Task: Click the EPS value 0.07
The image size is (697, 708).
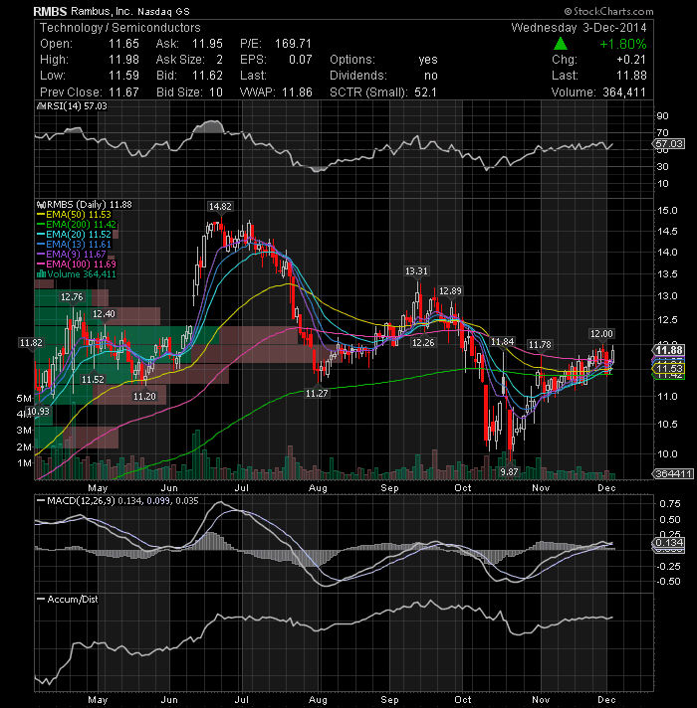Action: click(x=301, y=60)
